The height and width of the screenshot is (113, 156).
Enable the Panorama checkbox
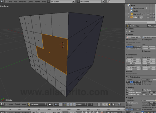[143, 51]
